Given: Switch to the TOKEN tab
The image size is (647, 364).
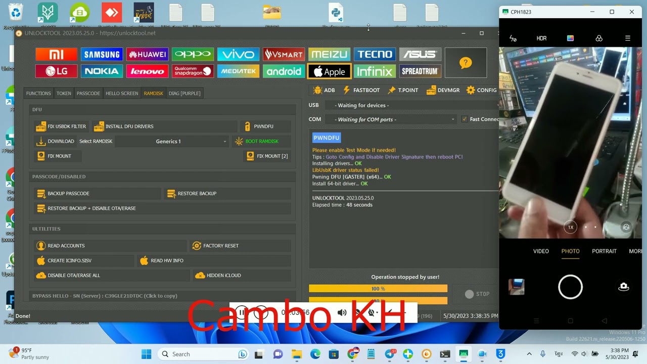Looking at the screenshot, I should tap(64, 93).
